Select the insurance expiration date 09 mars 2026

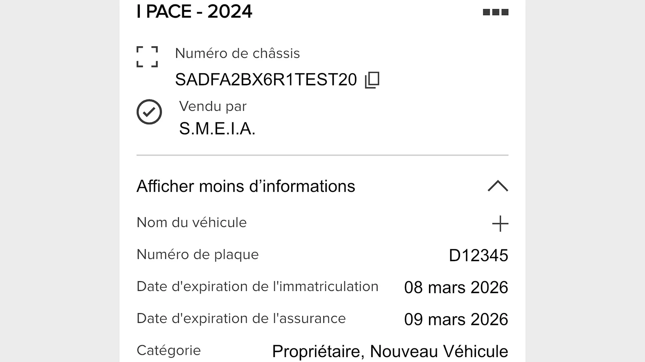(x=456, y=319)
